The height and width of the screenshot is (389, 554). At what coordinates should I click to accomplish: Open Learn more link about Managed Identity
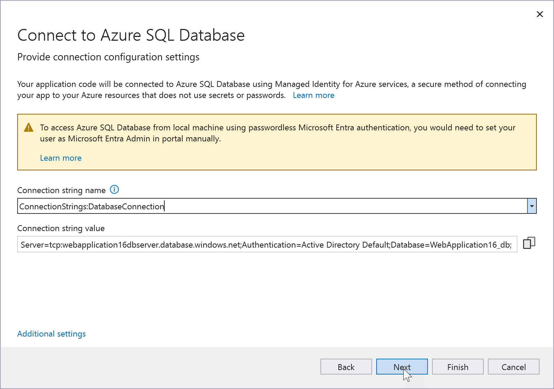(x=314, y=96)
